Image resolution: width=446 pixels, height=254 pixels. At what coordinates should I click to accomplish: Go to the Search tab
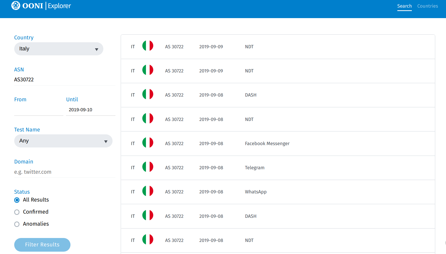[x=404, y=6]
